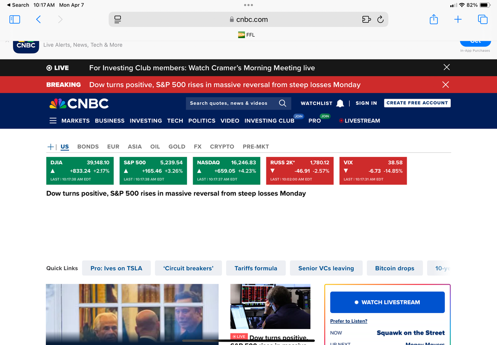Open 'Tariffs formula' quick link
The width and height of the screenshot is (497, 345).
tap(256, 268)
